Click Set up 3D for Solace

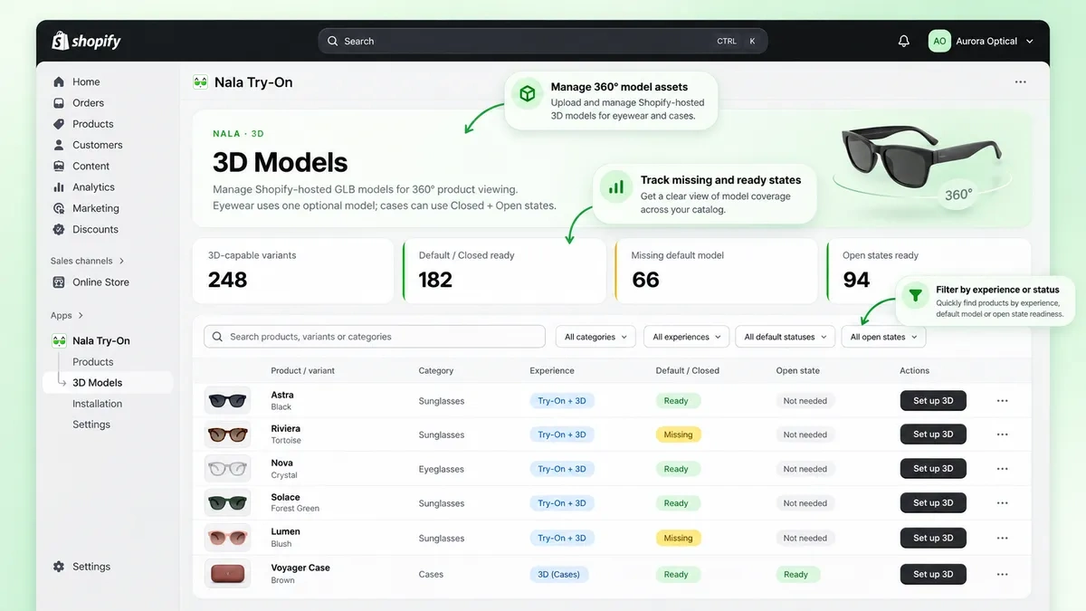tap(933, 503)
